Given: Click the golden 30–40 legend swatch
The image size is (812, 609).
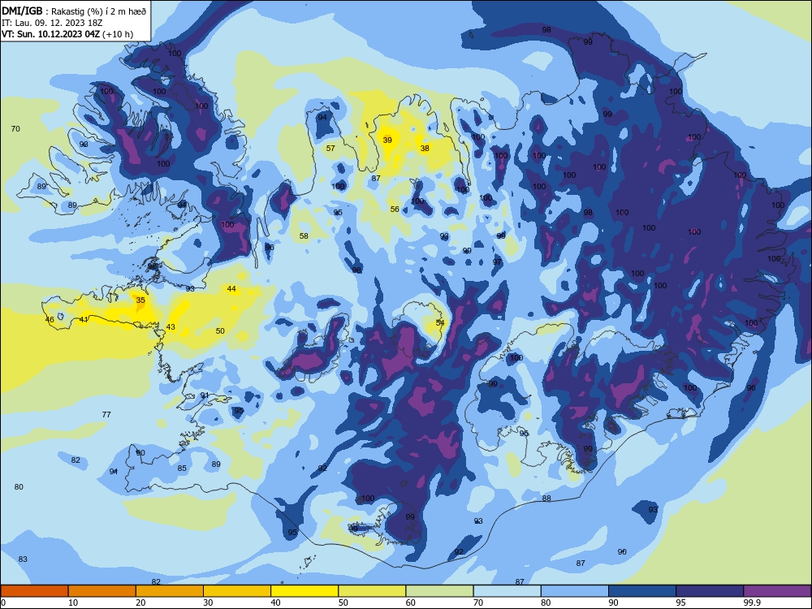Looking at the screenshot, I should [237, 591].
